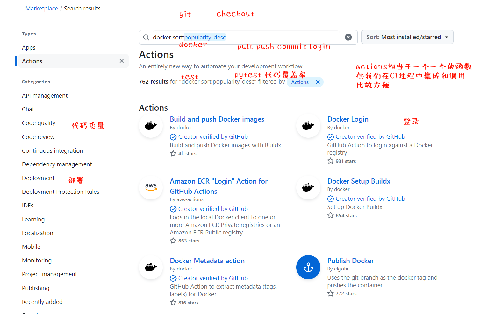Click the star icon under Build and push Docker images
Viewport: 487px width, 314px height.
(173, 154)
